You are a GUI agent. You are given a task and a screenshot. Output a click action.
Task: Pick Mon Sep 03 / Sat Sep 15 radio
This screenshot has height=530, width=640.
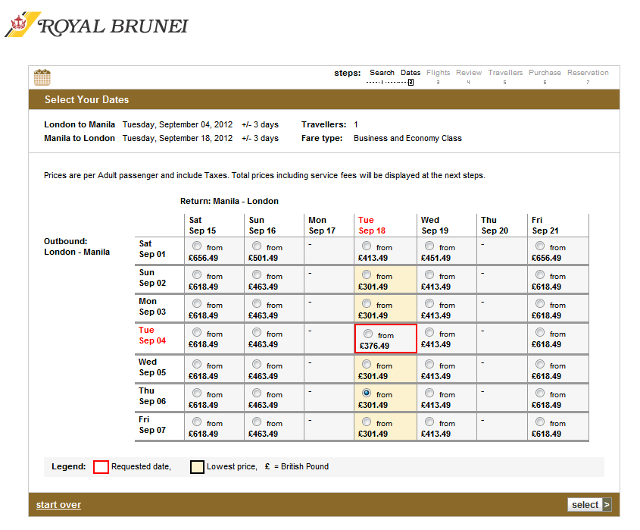(197, 303)
